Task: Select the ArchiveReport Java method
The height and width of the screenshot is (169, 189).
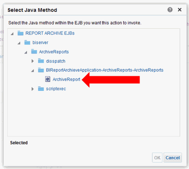Action: coord(66,79)
